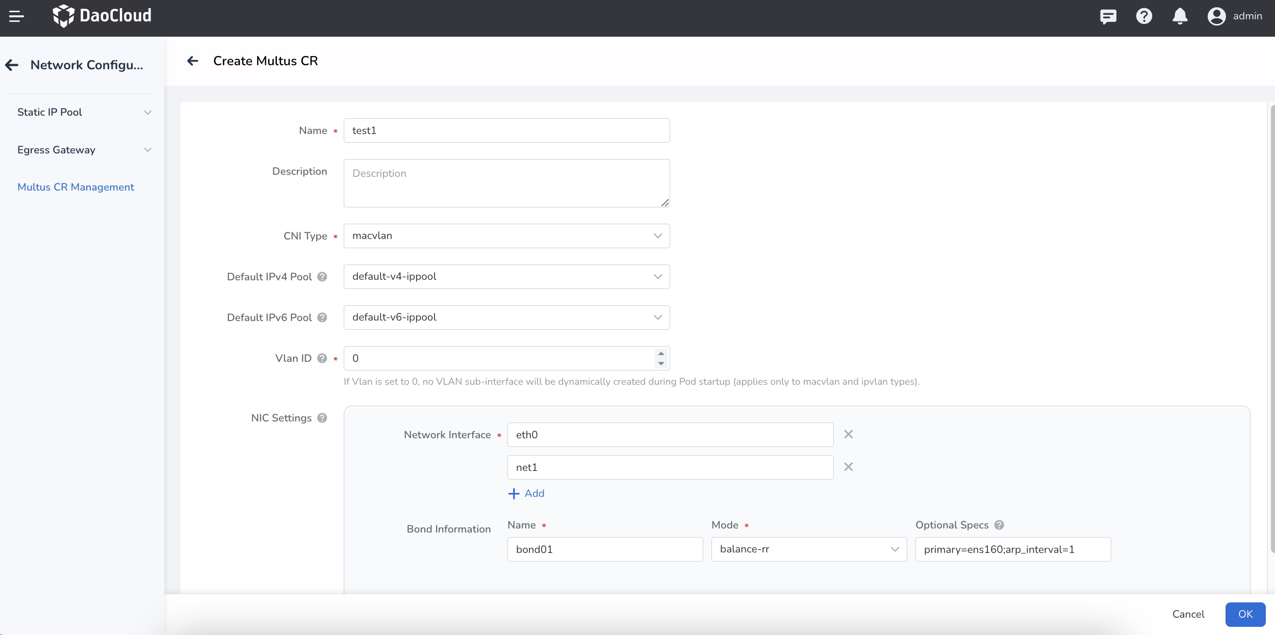
Task: Click the NIC Settings help icon
Action: coord(322,418)
